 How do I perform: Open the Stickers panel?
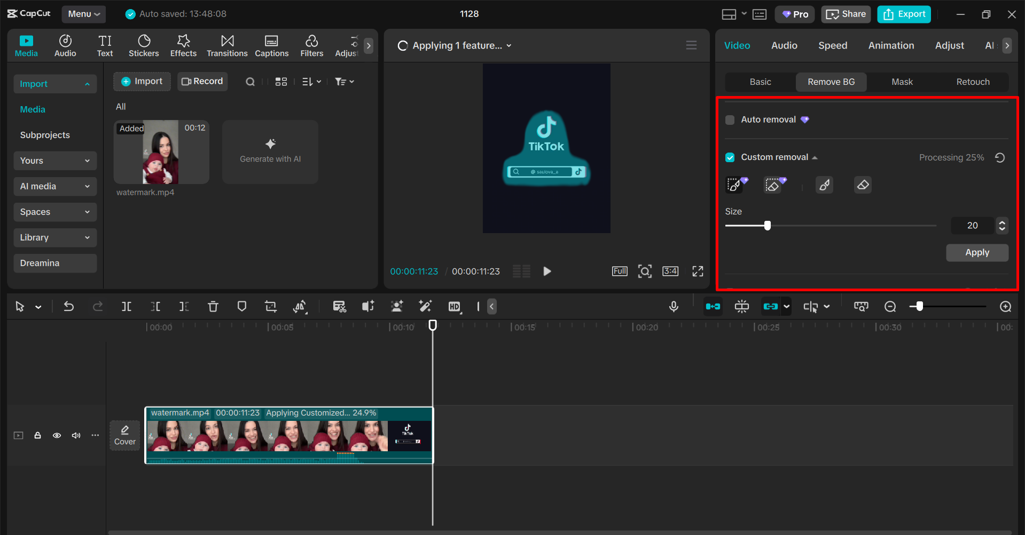tap(144, 45)
